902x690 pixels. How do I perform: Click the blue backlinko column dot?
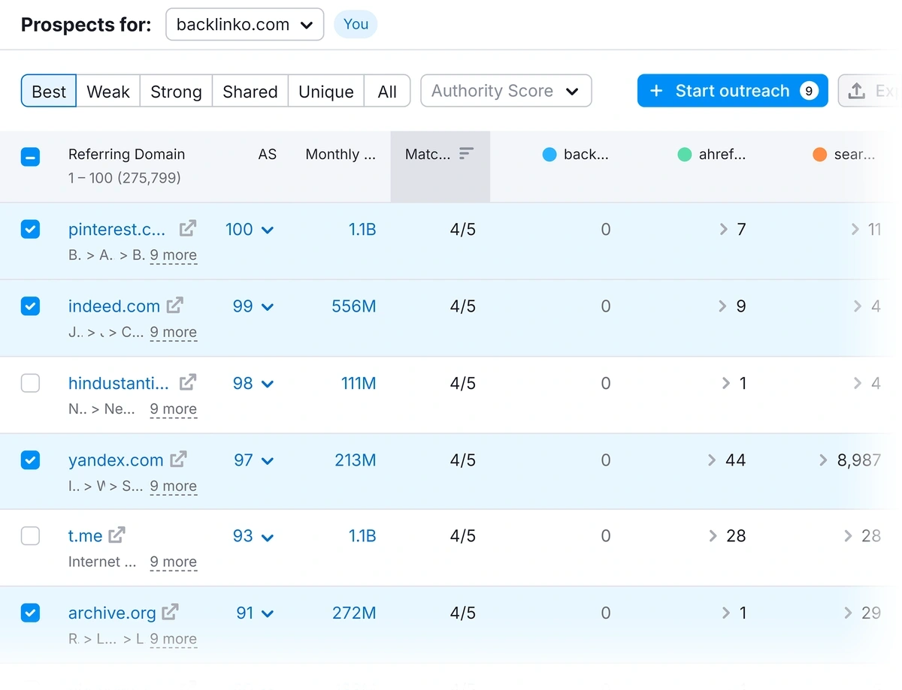pyautogui.click(x=549, y=155)
